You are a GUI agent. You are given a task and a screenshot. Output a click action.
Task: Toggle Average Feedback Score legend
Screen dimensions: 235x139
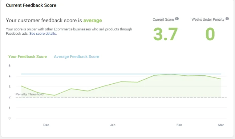pyautogui.click(x=77, y=56)
